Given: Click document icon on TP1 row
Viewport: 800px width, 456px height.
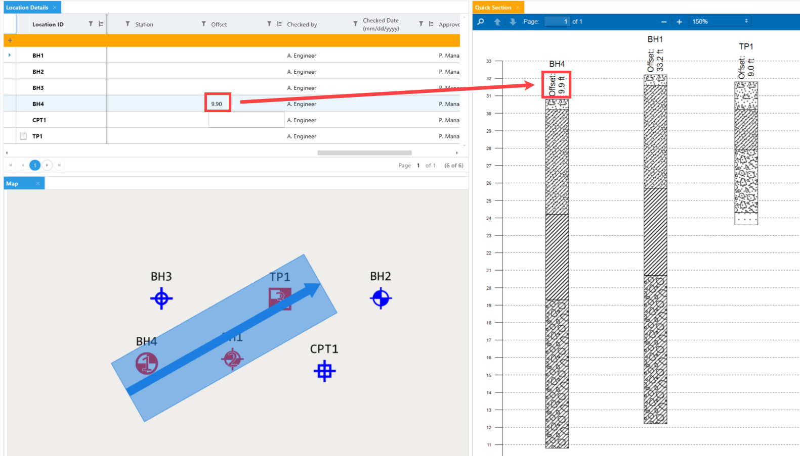Looking at the screenshot, I should point(23,136).
